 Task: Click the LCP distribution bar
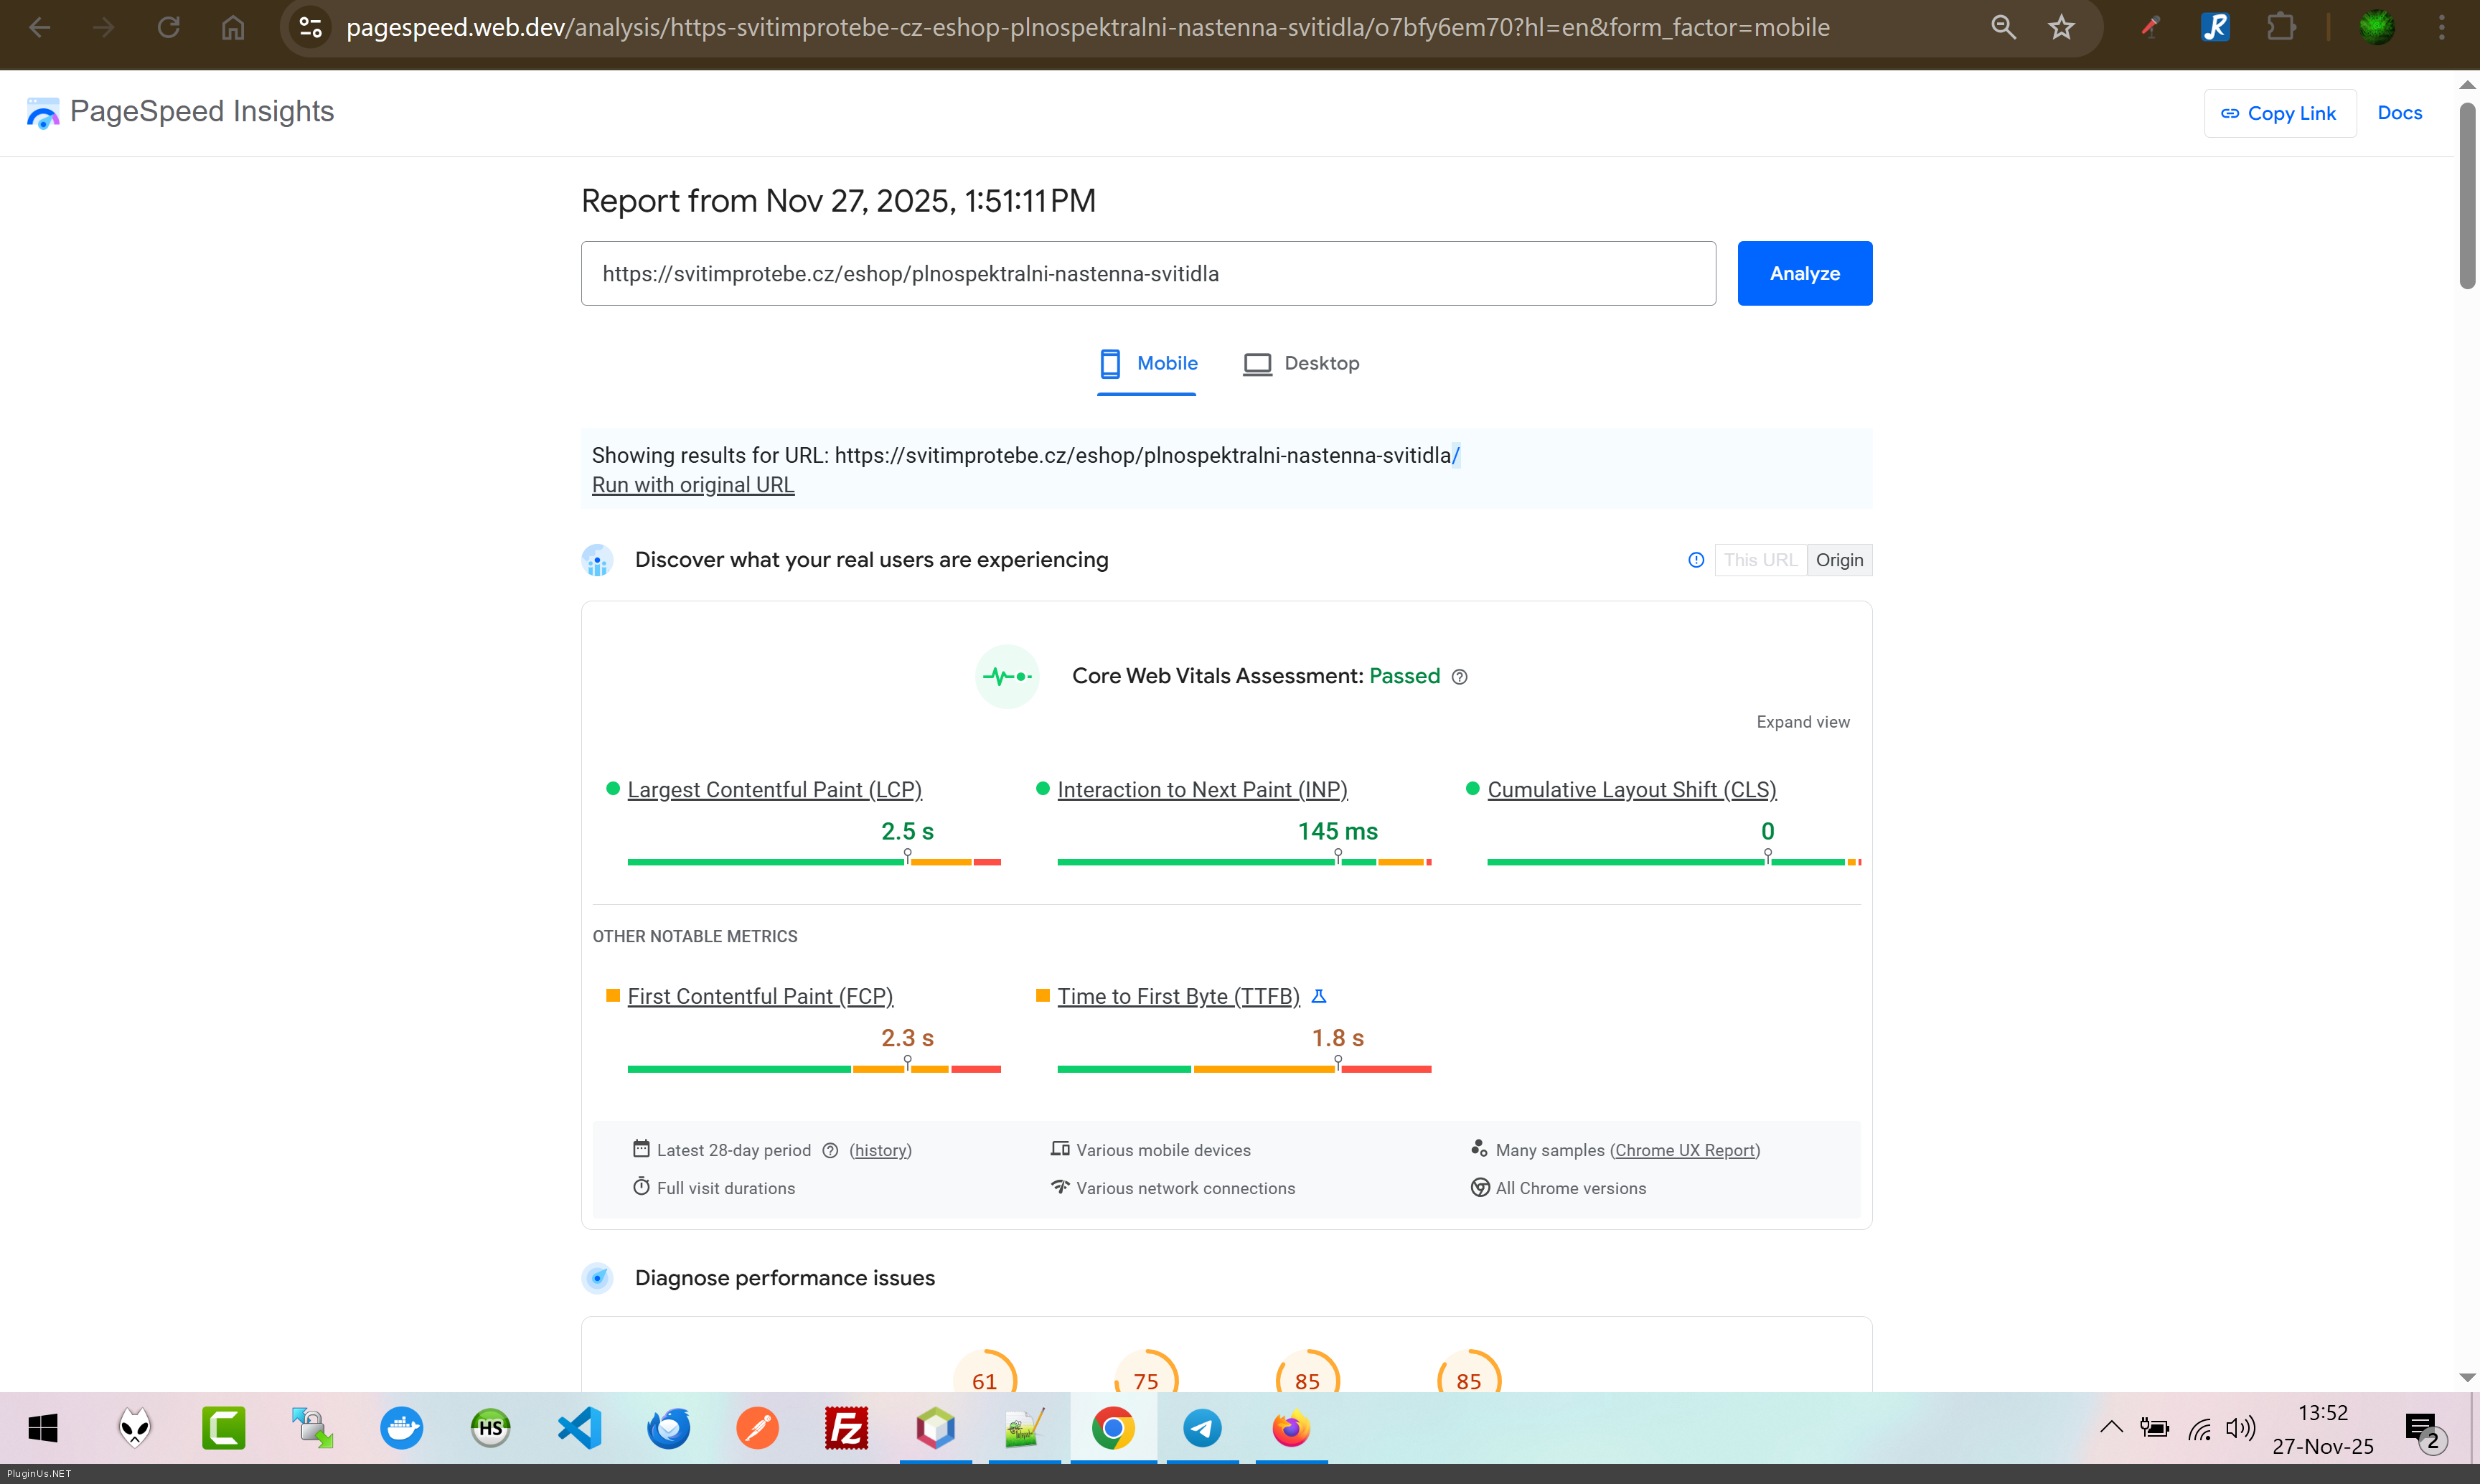813,861
